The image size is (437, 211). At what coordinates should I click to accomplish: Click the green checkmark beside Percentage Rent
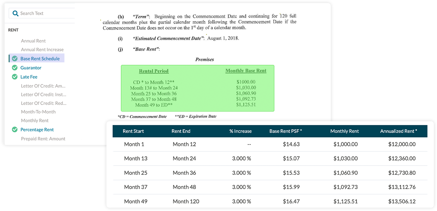coord(15,130)
